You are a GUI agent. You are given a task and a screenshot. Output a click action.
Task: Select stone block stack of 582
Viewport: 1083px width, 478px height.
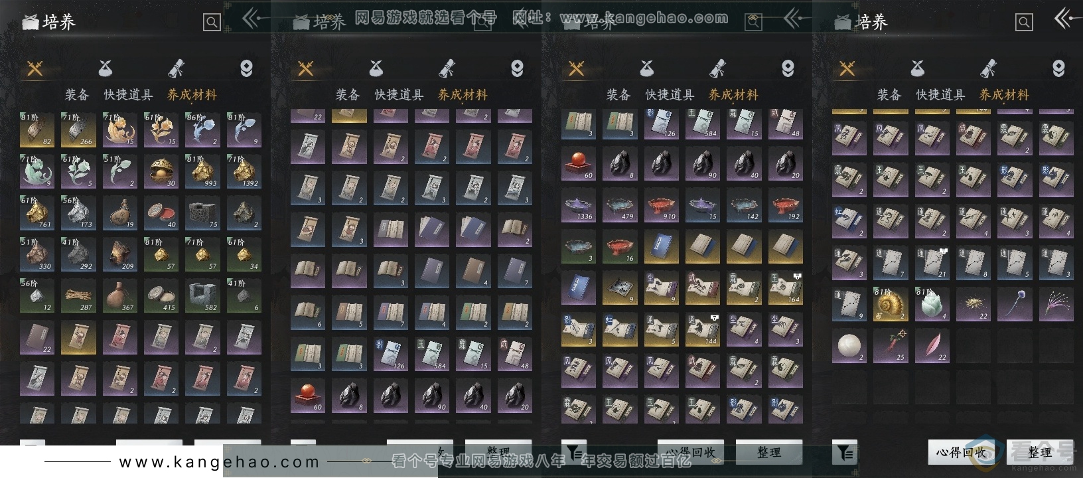click(202, 295)
